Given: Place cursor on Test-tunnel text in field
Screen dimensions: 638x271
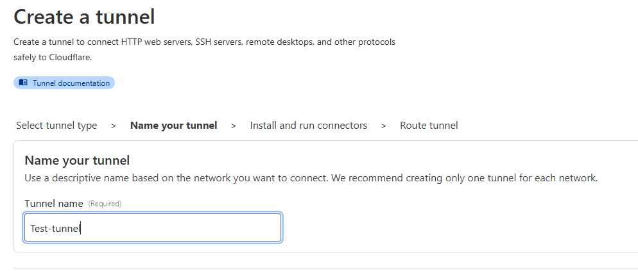Looking at the screenshot, I should (x=55, y=228).
